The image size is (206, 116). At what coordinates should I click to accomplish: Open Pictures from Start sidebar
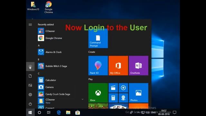30,85
